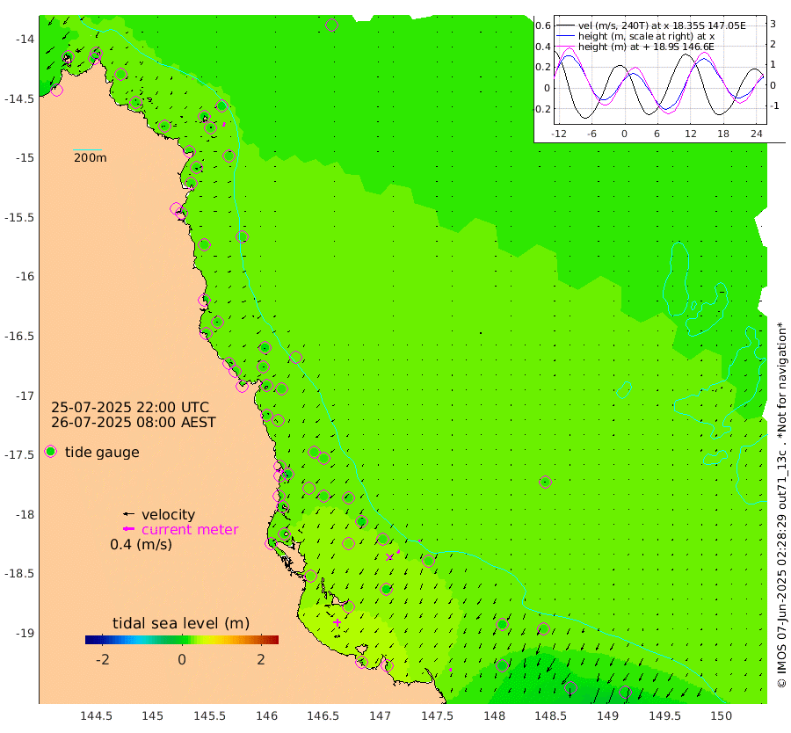Click the '-14' latitude tick label
This screenshot has height=733, width=791.
(x=25, y=40)
